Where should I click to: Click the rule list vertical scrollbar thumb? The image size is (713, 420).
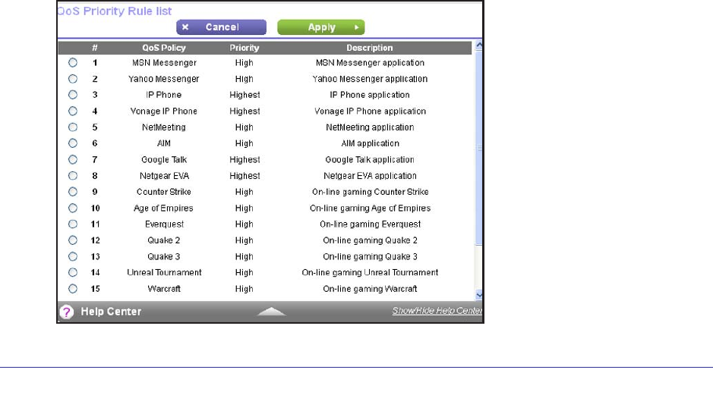[479, 148]
